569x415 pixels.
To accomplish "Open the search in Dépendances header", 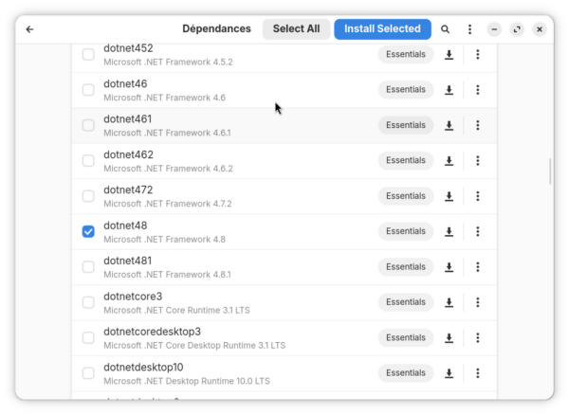I will pyautogui.click(x=446, y=29).
